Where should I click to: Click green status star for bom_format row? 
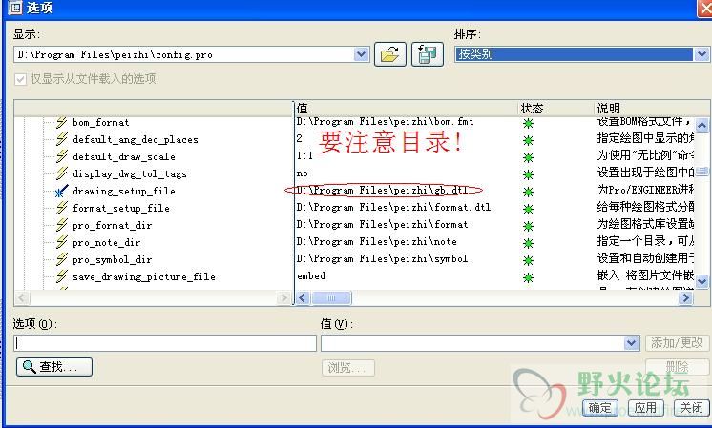(528, 123)
